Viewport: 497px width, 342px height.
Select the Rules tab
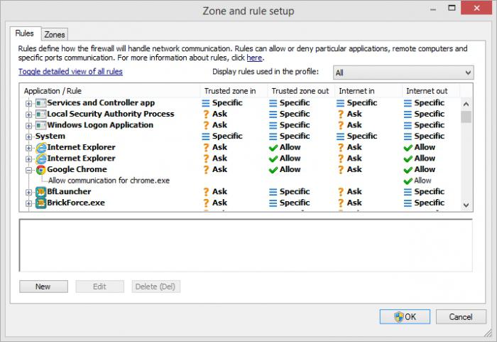25,33
